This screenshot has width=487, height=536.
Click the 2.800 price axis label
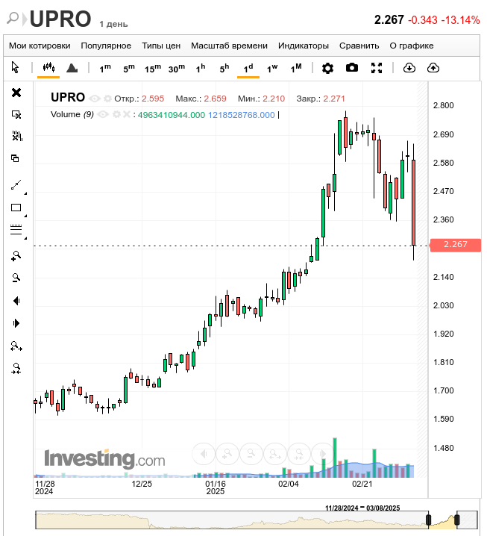coord(443,105)
